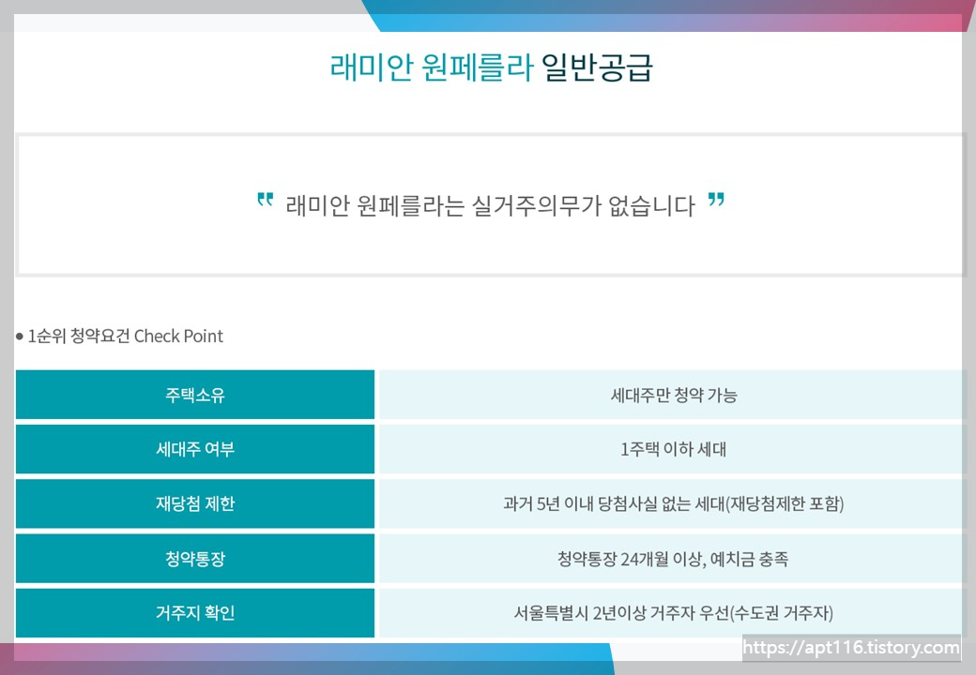Select the '청약통장' table header cell

coord(195,558)
